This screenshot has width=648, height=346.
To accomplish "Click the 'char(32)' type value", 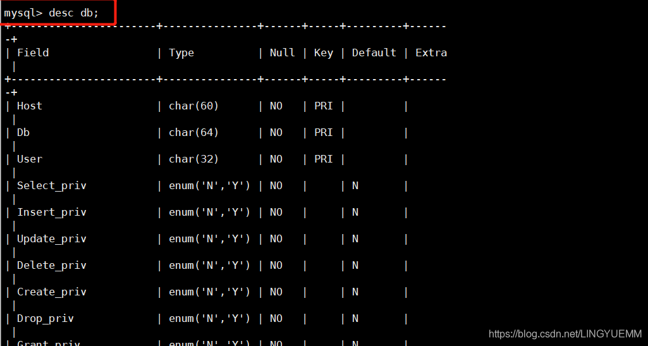I will click(x=194, y=159).
